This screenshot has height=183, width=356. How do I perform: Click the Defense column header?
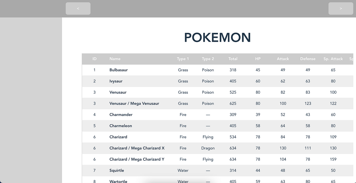(x=308, y=59)
